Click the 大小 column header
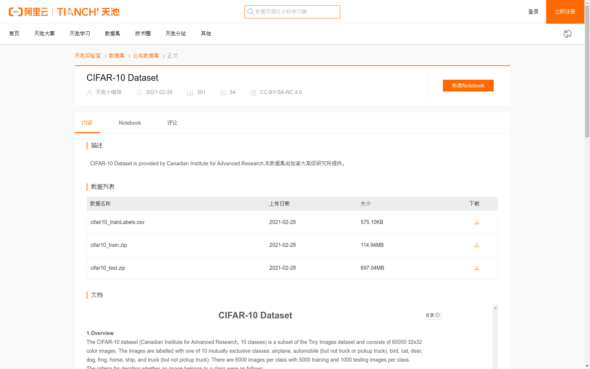Viewport: 590px width, 369px height. (365, 204)
